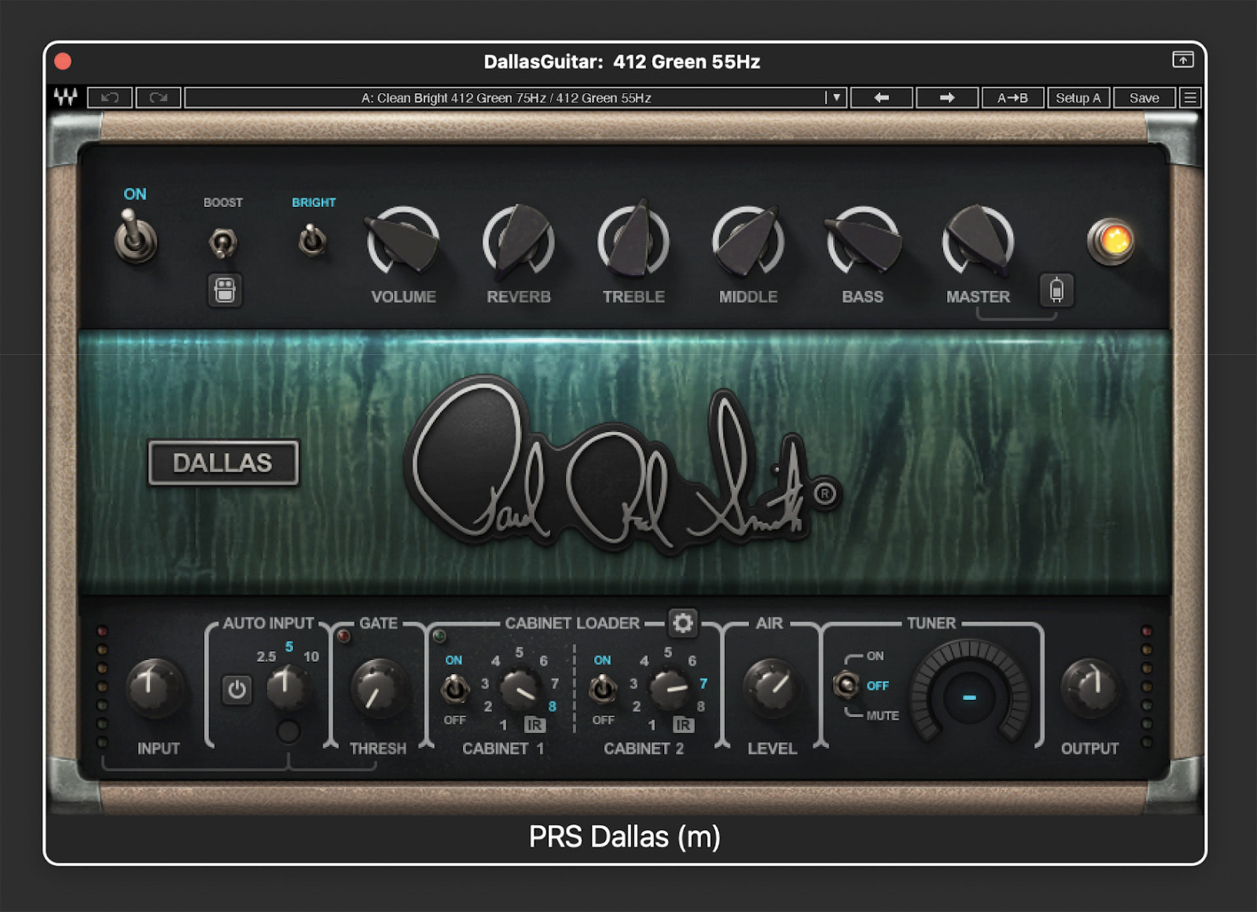1257x912 pixels.
Task: Click the Volume knob
Action: click(403, 242)
